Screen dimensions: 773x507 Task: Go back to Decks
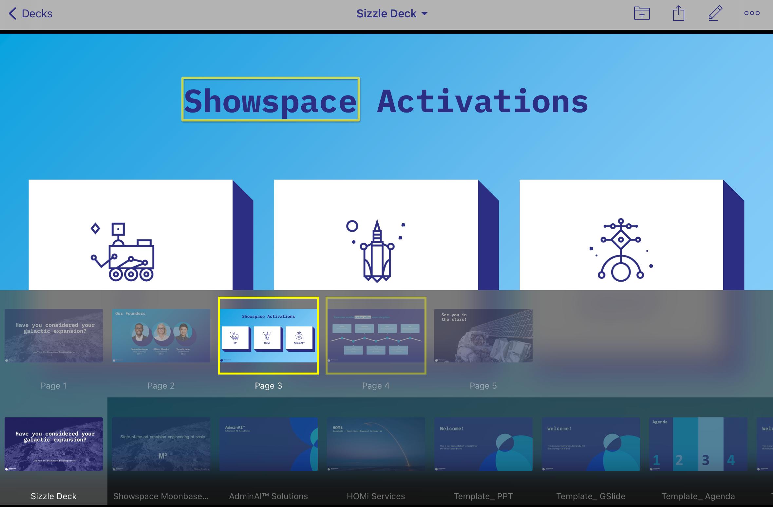[x=30, y=13]
